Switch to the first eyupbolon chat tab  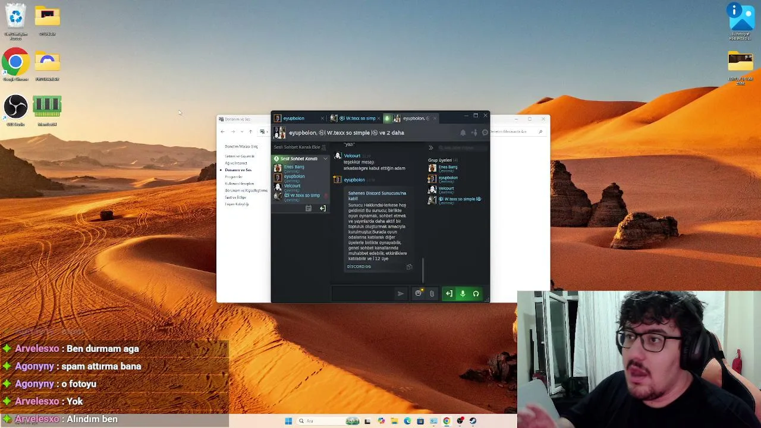tap(294, 118)
